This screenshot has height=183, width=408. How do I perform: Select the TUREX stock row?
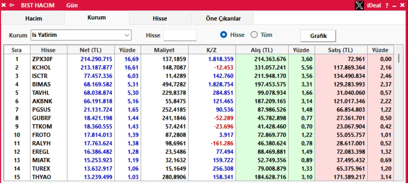tap(199, 169)
